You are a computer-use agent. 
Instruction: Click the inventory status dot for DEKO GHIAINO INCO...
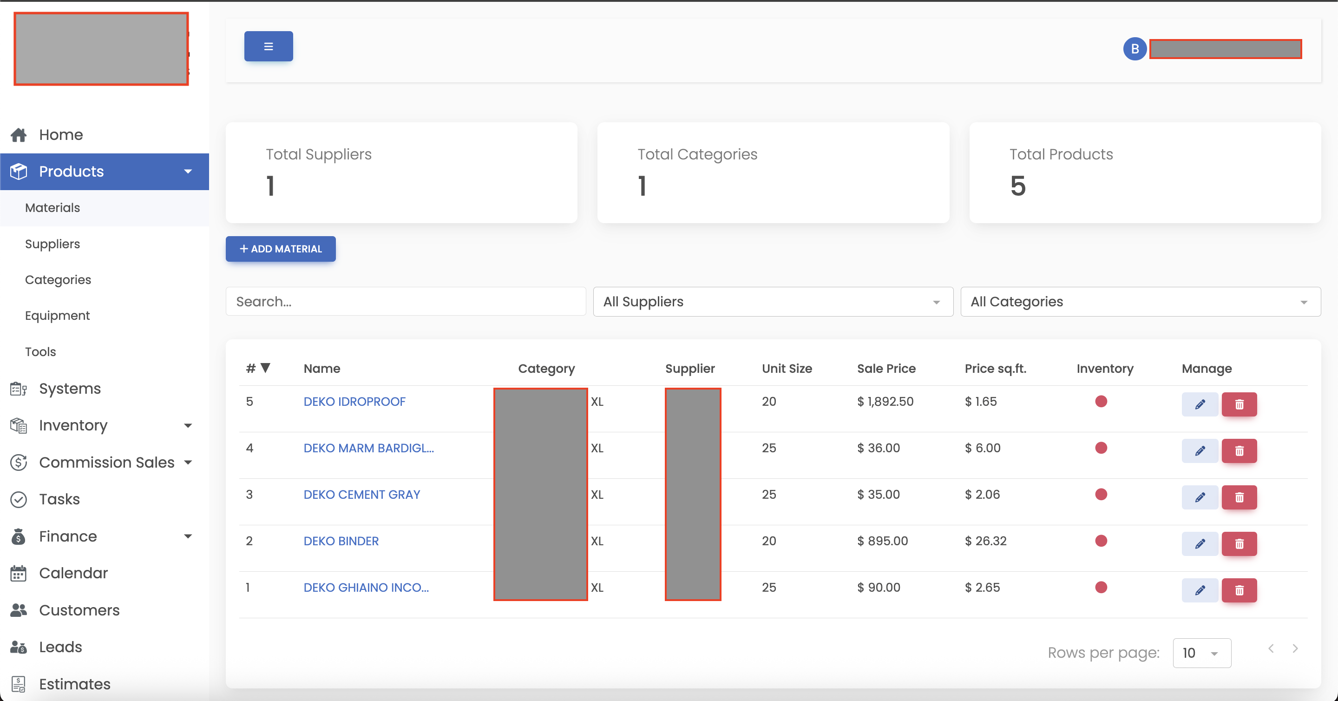pyautogui.click(x=1102, y=587)
